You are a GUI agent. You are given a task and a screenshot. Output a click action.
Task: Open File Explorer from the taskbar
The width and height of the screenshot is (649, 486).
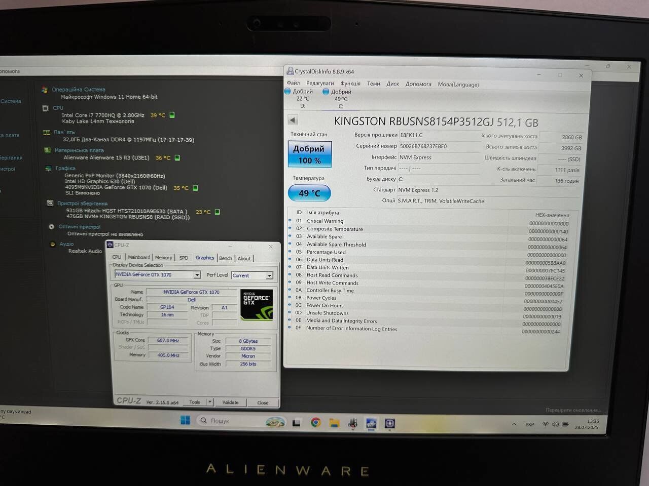334,423
